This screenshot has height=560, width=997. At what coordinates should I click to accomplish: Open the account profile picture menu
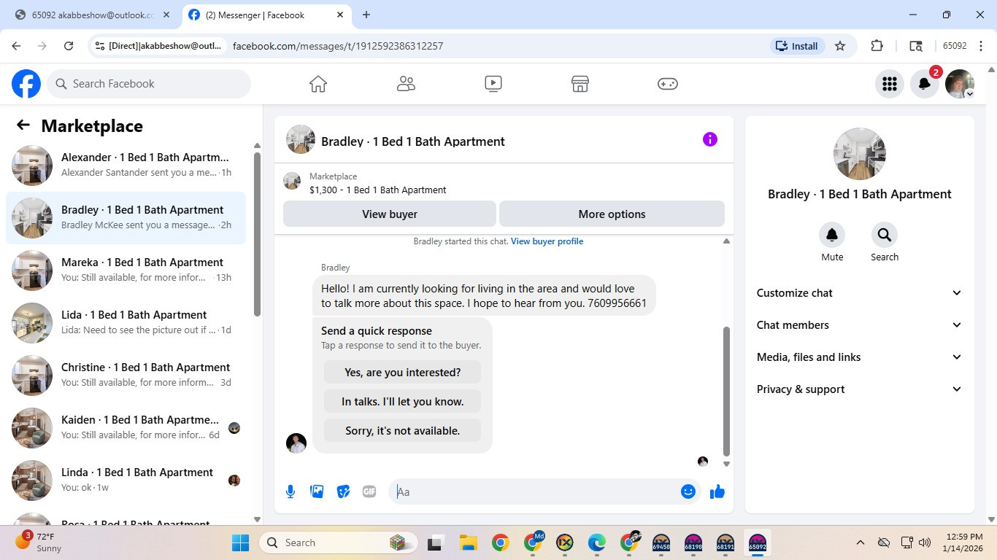[959, 84]
